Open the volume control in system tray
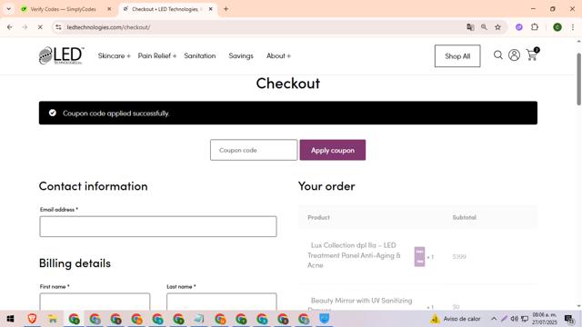582x327 pixels. tap(514, 319)
